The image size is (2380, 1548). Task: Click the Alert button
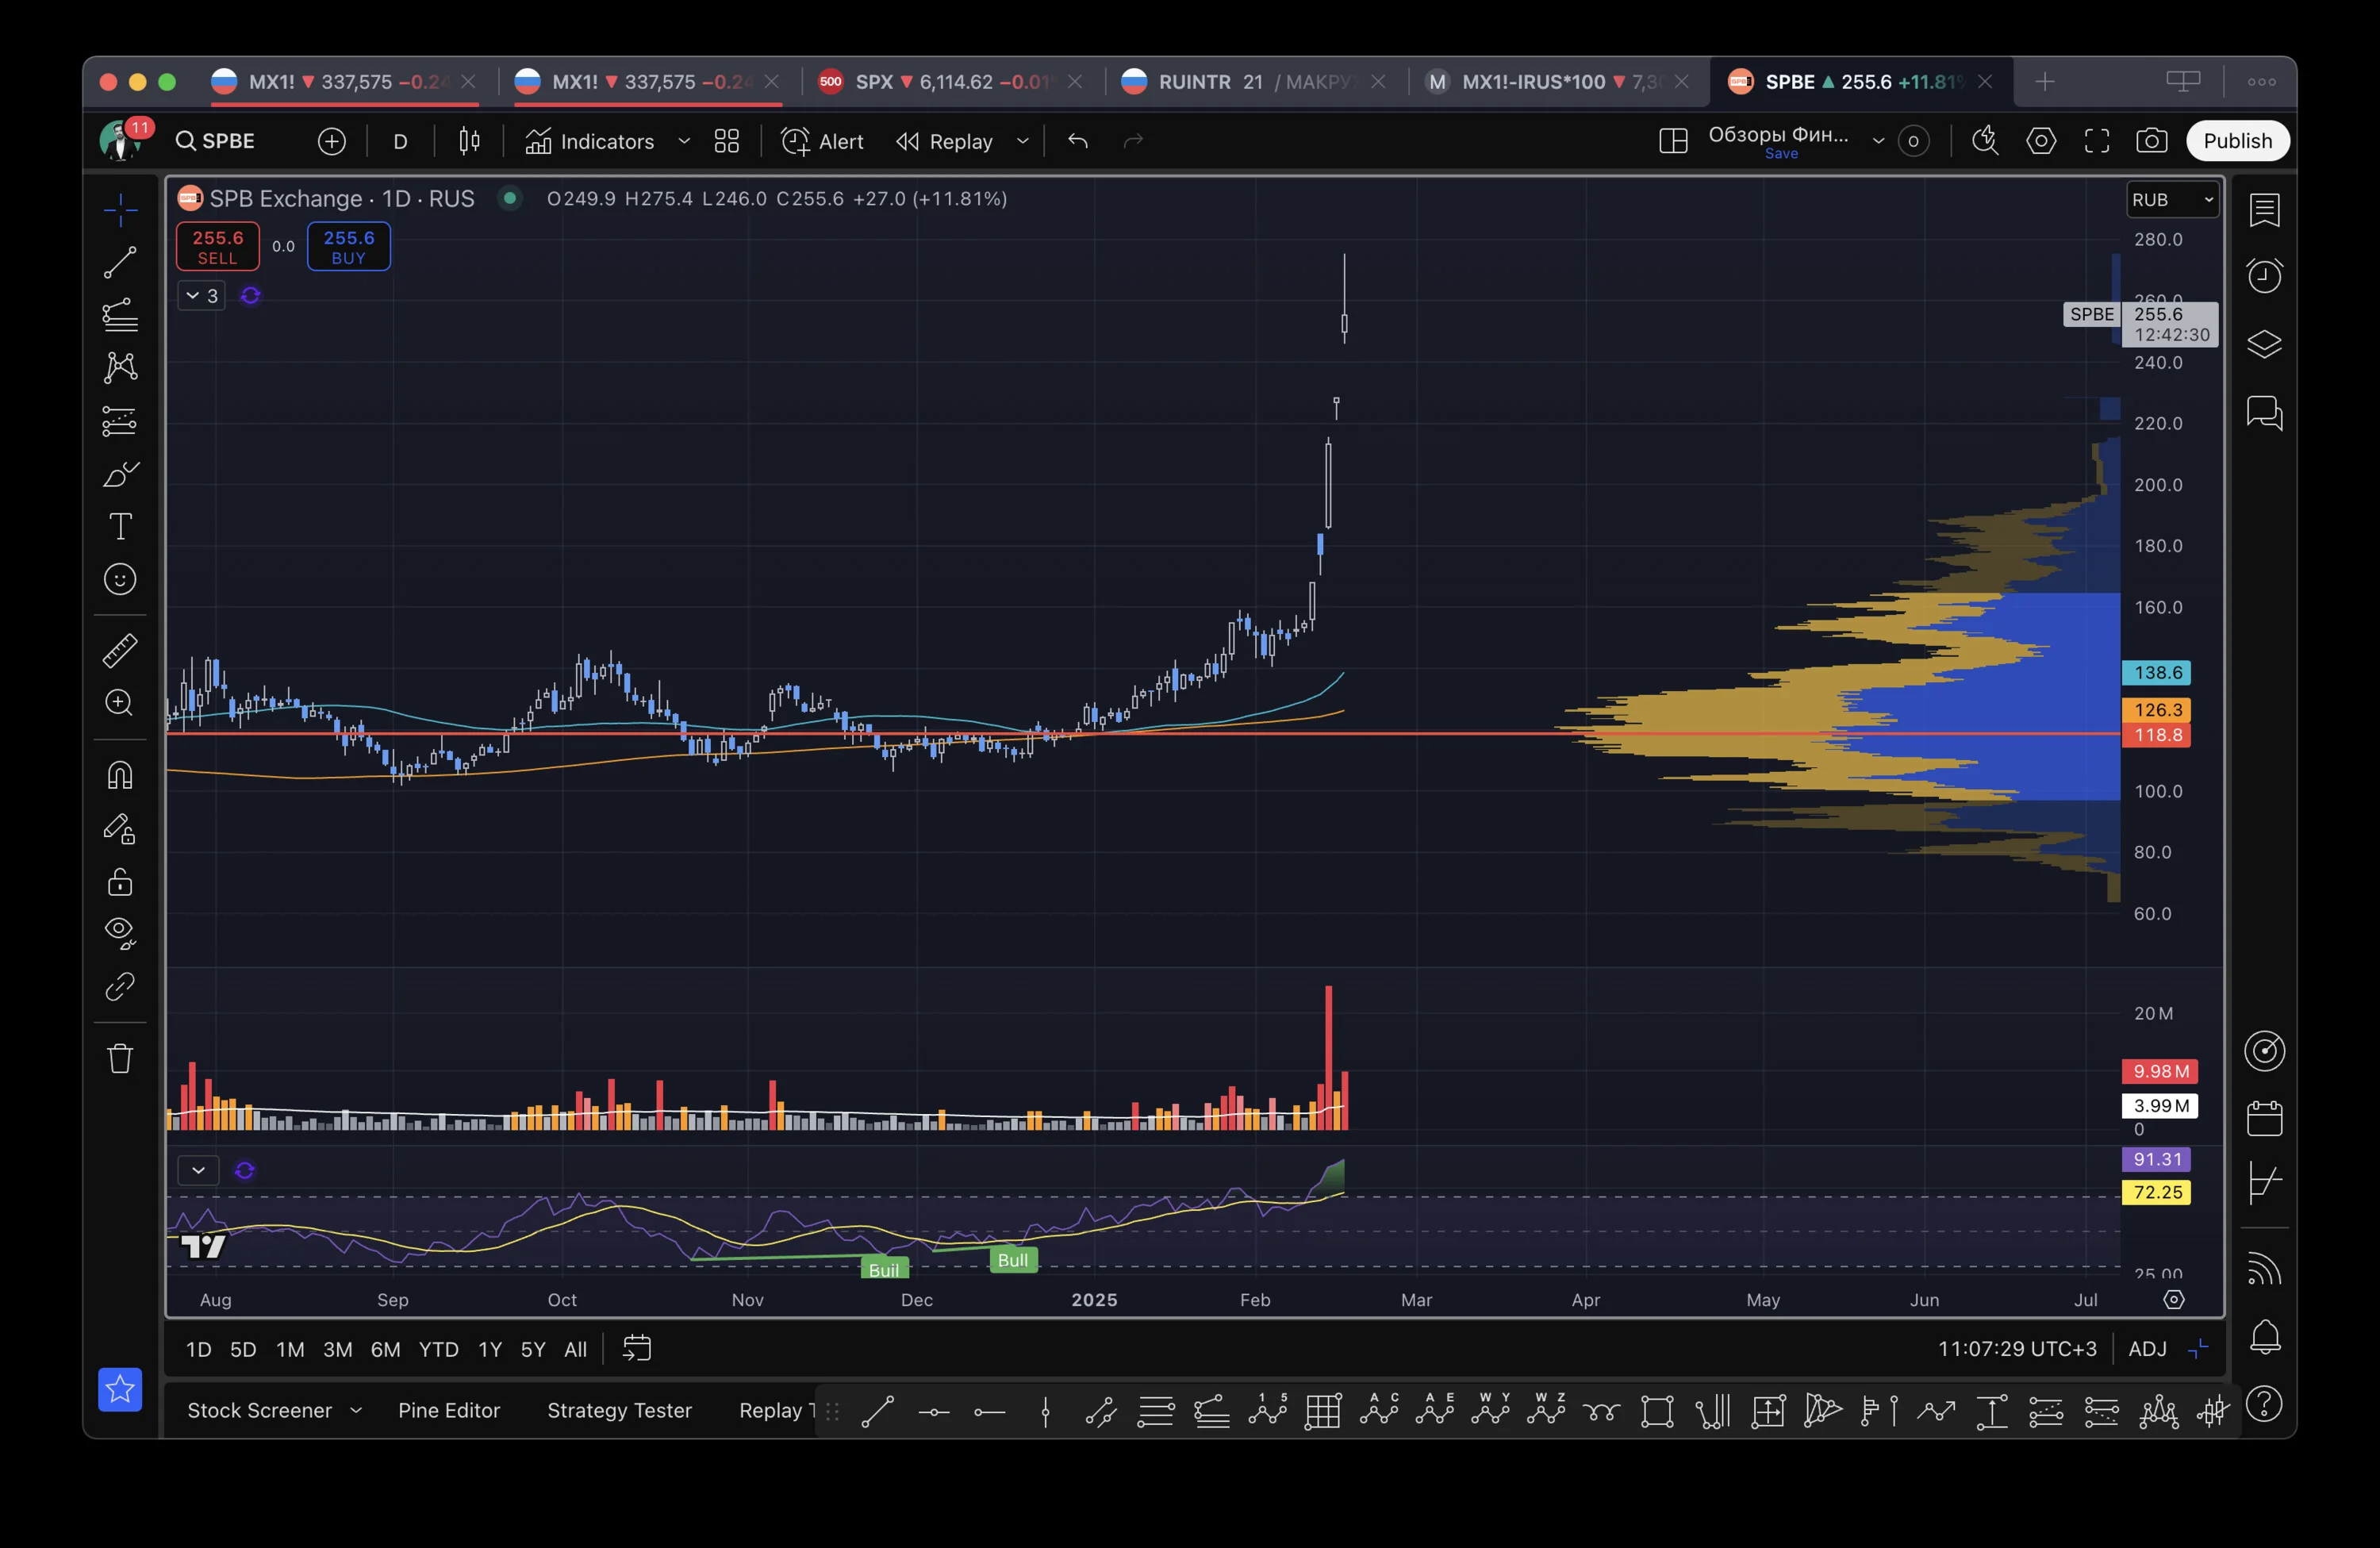tap(821, 141)
